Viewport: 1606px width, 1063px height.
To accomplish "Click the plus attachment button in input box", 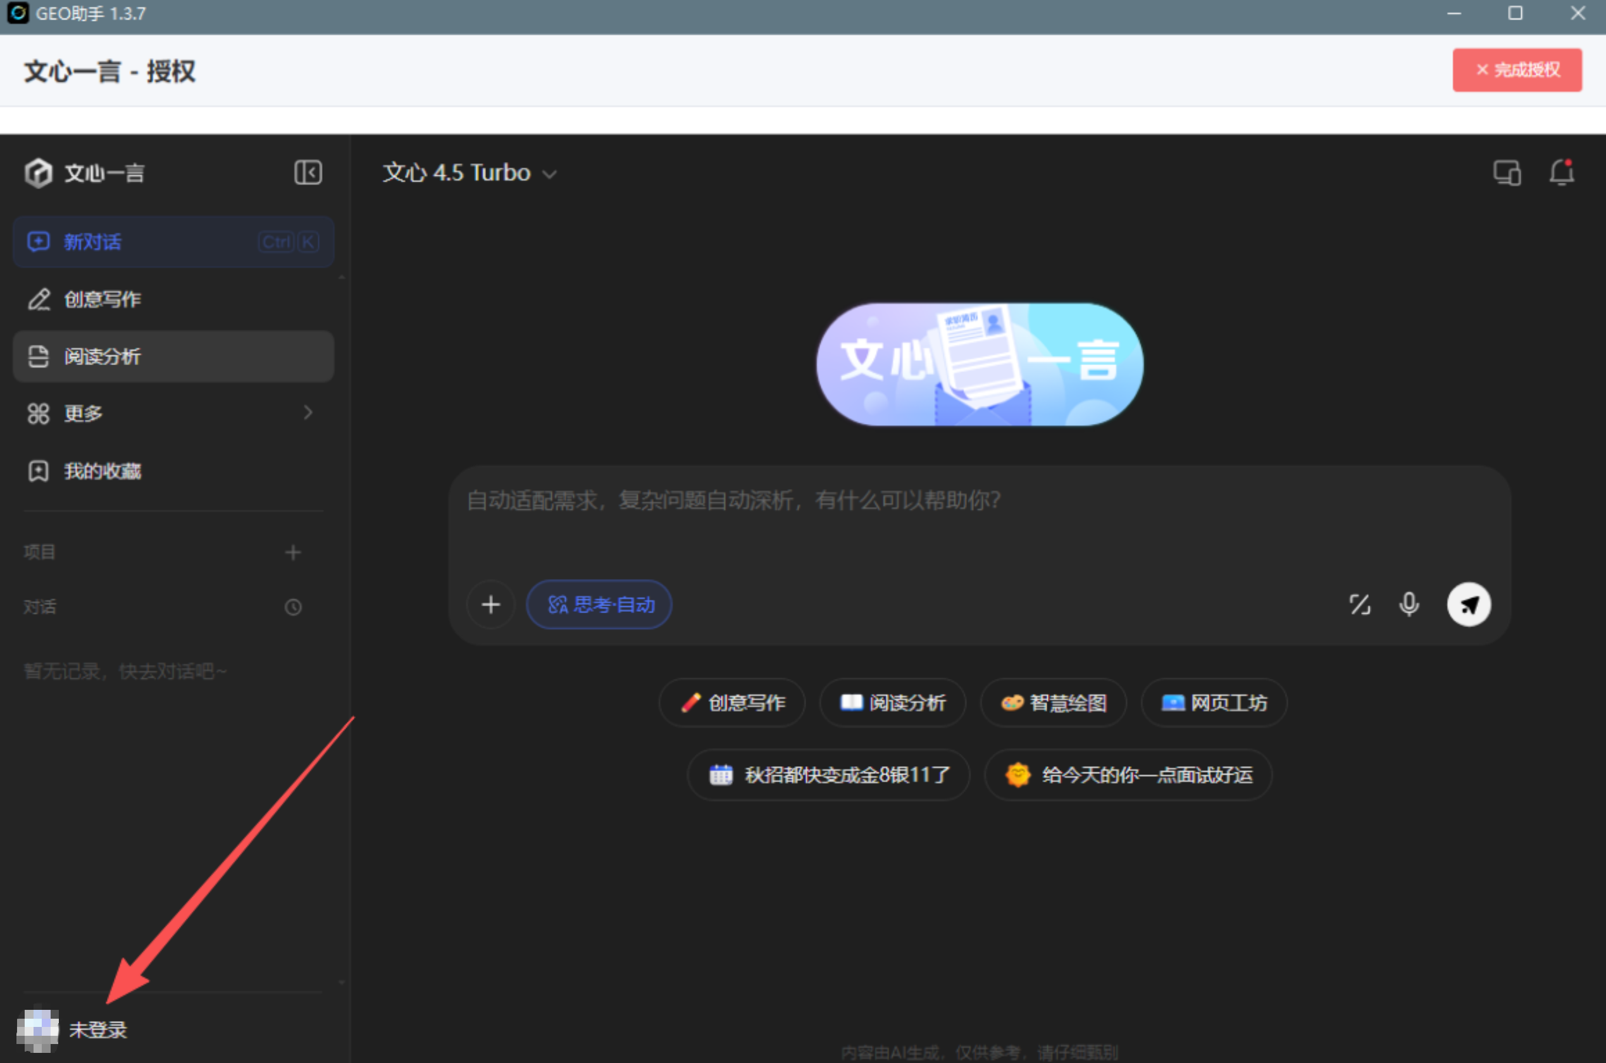I will pyautogui.click(x=491, y=604).
